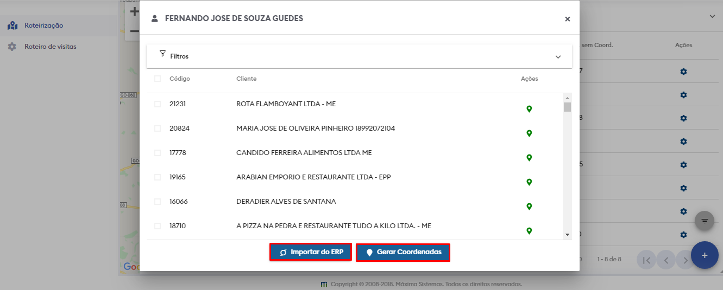The image size is (723, 290).
Task: Click location pin for ARABIAN EMPORIO E RESTAURANTE
Action: click(529, 182)
